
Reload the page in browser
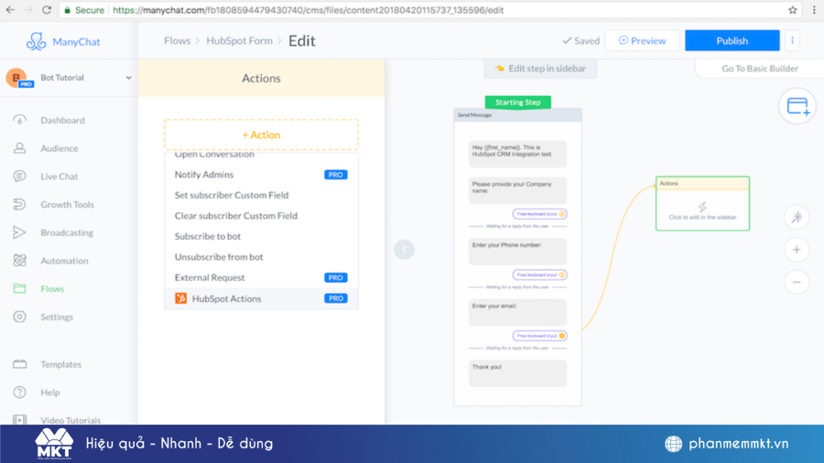(47, 10)
